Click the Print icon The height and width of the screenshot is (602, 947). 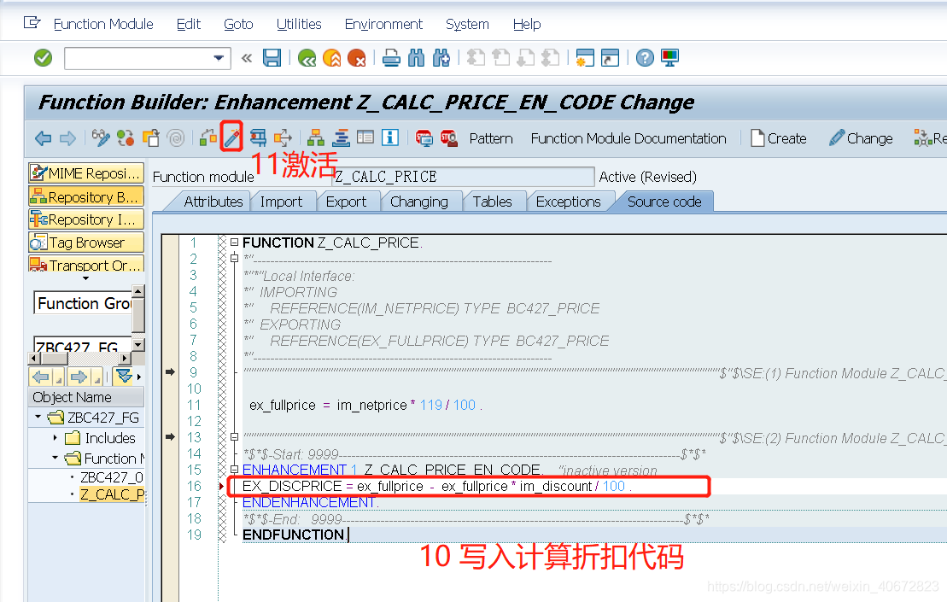click(x=391, y=58)
